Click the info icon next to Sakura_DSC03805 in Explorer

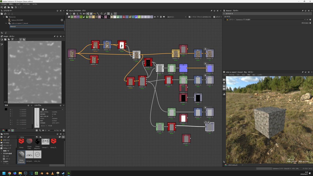point(62,20)
